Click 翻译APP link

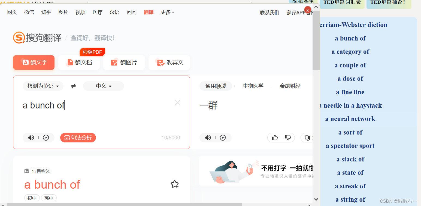(299, 13)
